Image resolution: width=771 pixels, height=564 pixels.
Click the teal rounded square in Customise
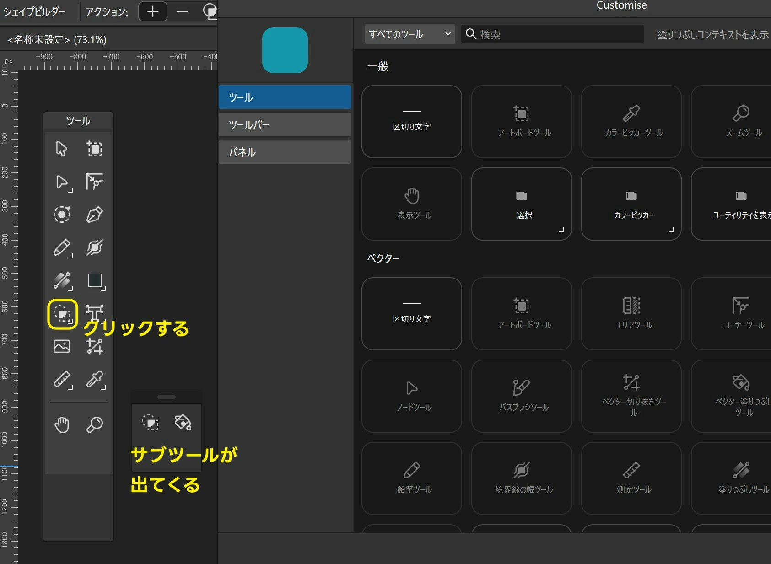pos(285,50)
